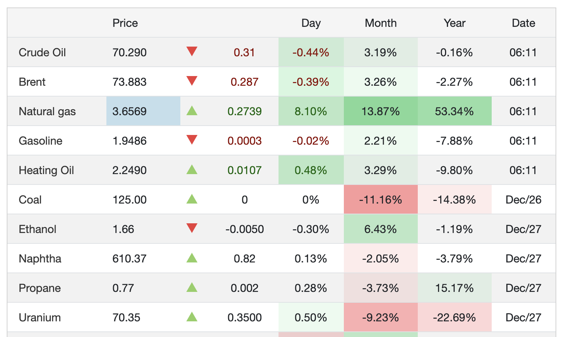
Task: Open the Brent commodity link
Action: pos(32,82)
